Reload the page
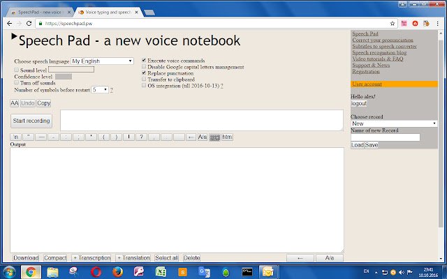Screen dimensions: 447x279 click(29, 23)
